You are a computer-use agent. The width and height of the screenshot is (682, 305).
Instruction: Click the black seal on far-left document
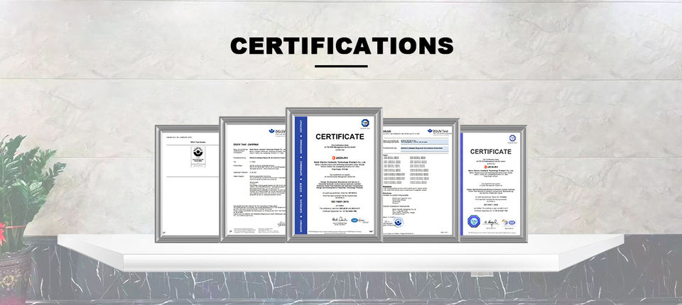(198, 152)
